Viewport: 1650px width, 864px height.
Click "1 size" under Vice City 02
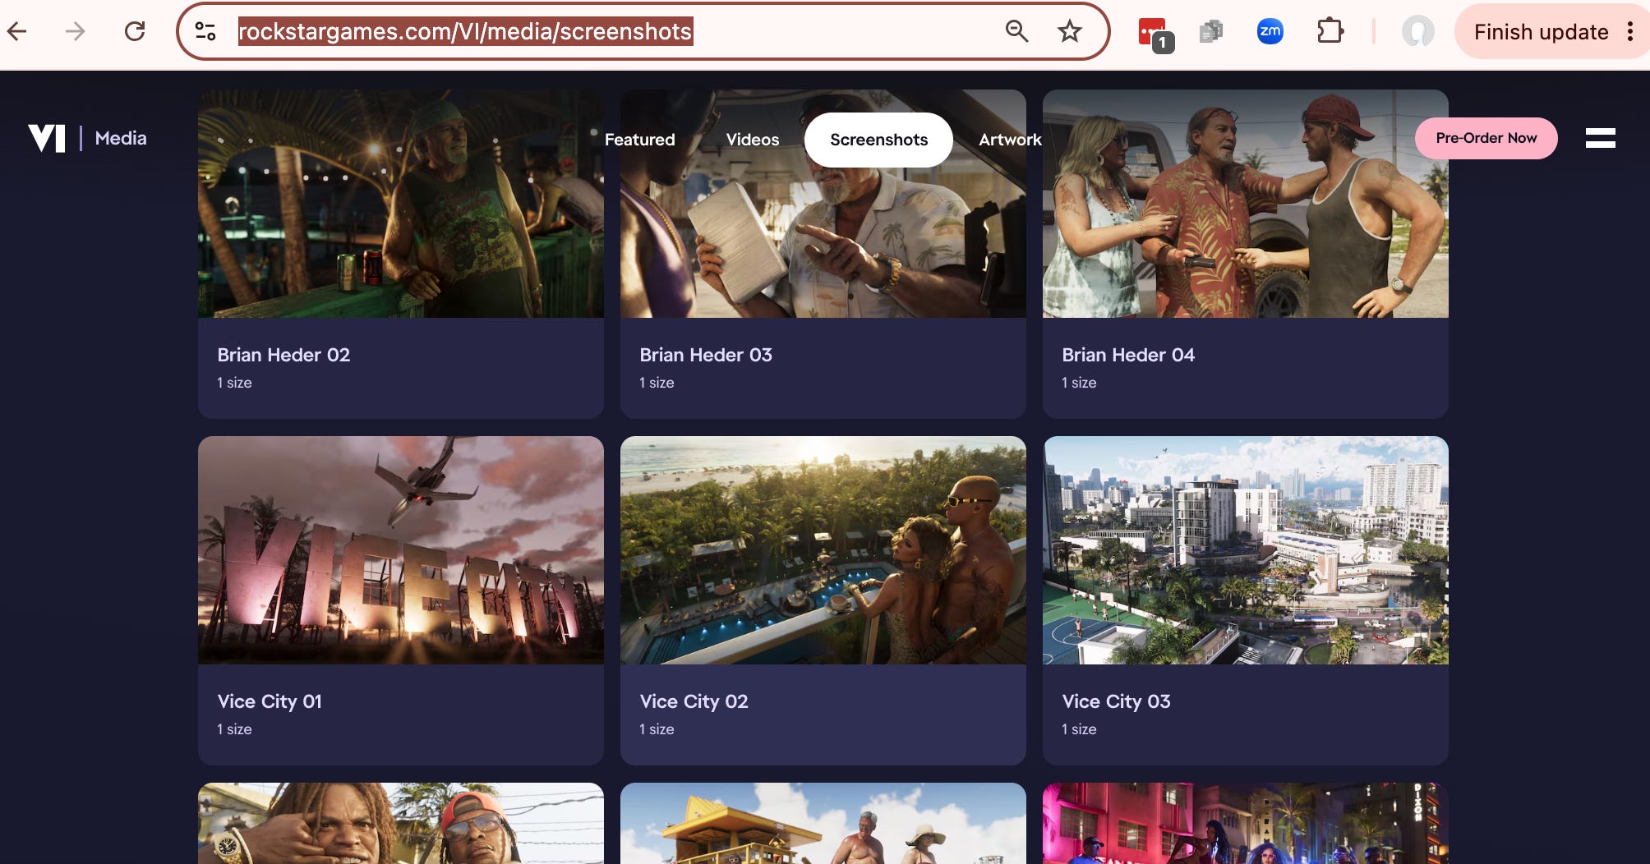tap(657, 729)
